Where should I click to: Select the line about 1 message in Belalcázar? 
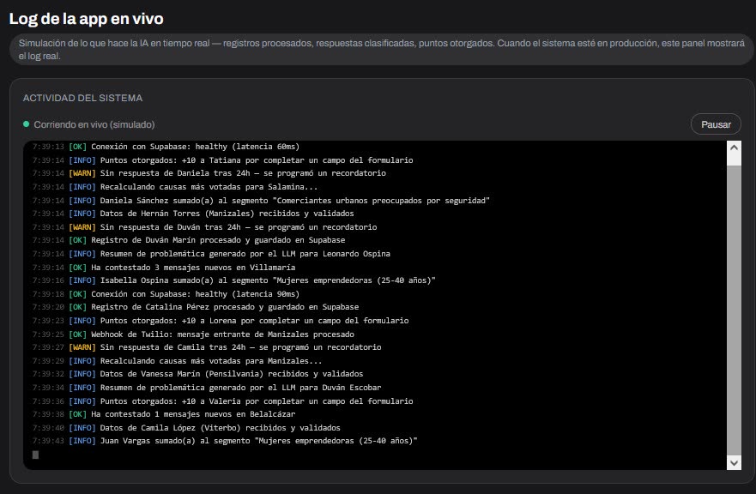pos(164,414)
